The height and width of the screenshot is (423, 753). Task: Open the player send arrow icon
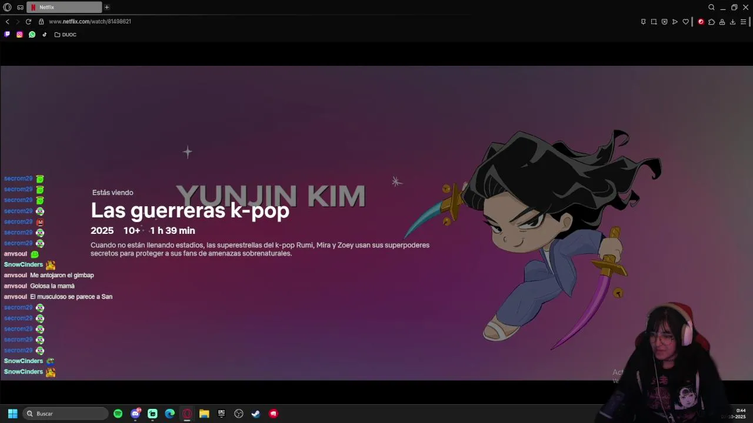675,22
